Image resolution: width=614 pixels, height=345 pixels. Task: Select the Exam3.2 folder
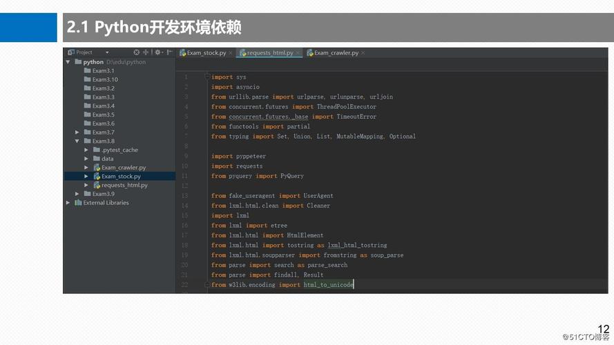pyautogui.click(x=104, y=88)
